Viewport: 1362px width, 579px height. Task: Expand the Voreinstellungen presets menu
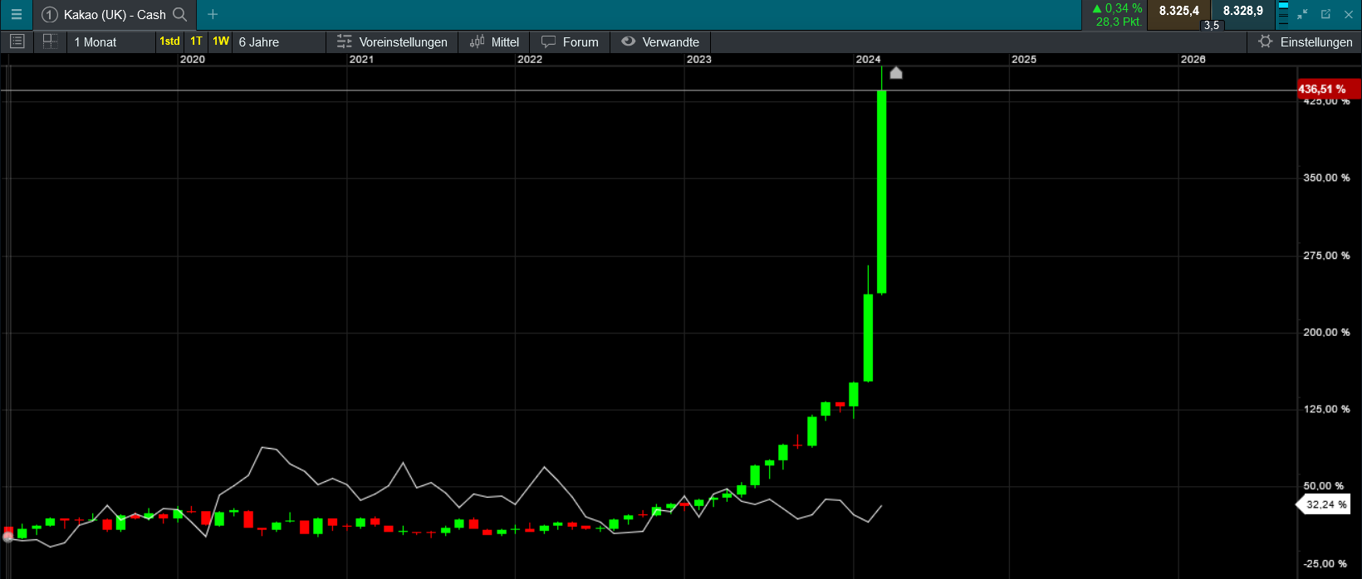[x=392, y=42]
